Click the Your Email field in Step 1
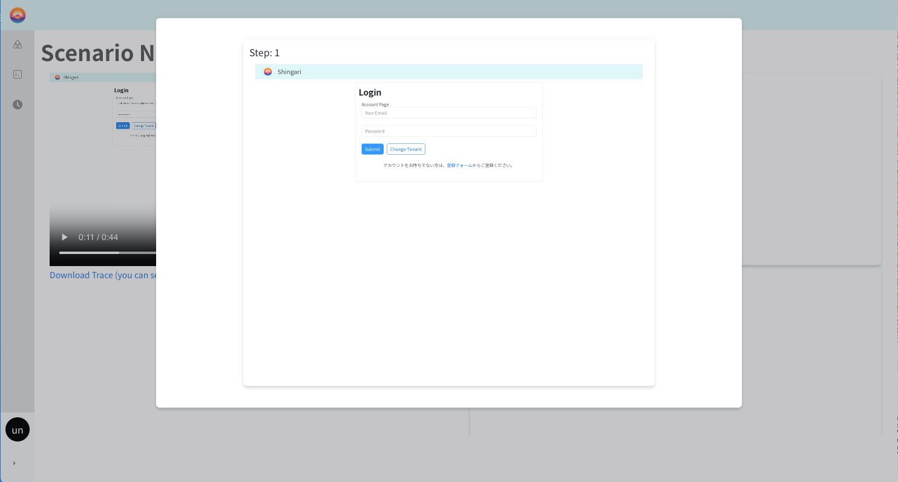 click(448, 113)
